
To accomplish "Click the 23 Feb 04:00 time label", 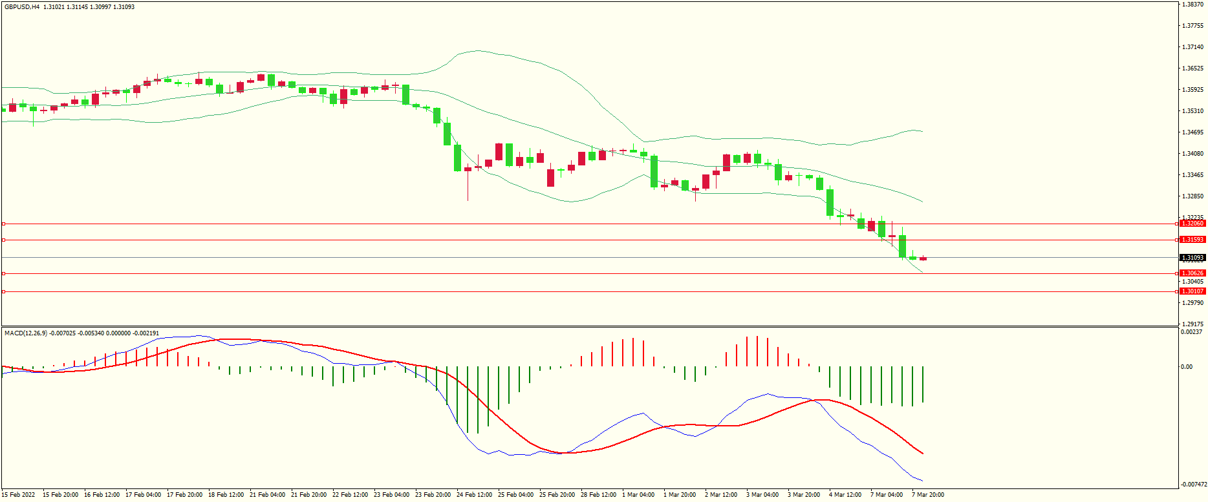I will click(x=391, y=495).
